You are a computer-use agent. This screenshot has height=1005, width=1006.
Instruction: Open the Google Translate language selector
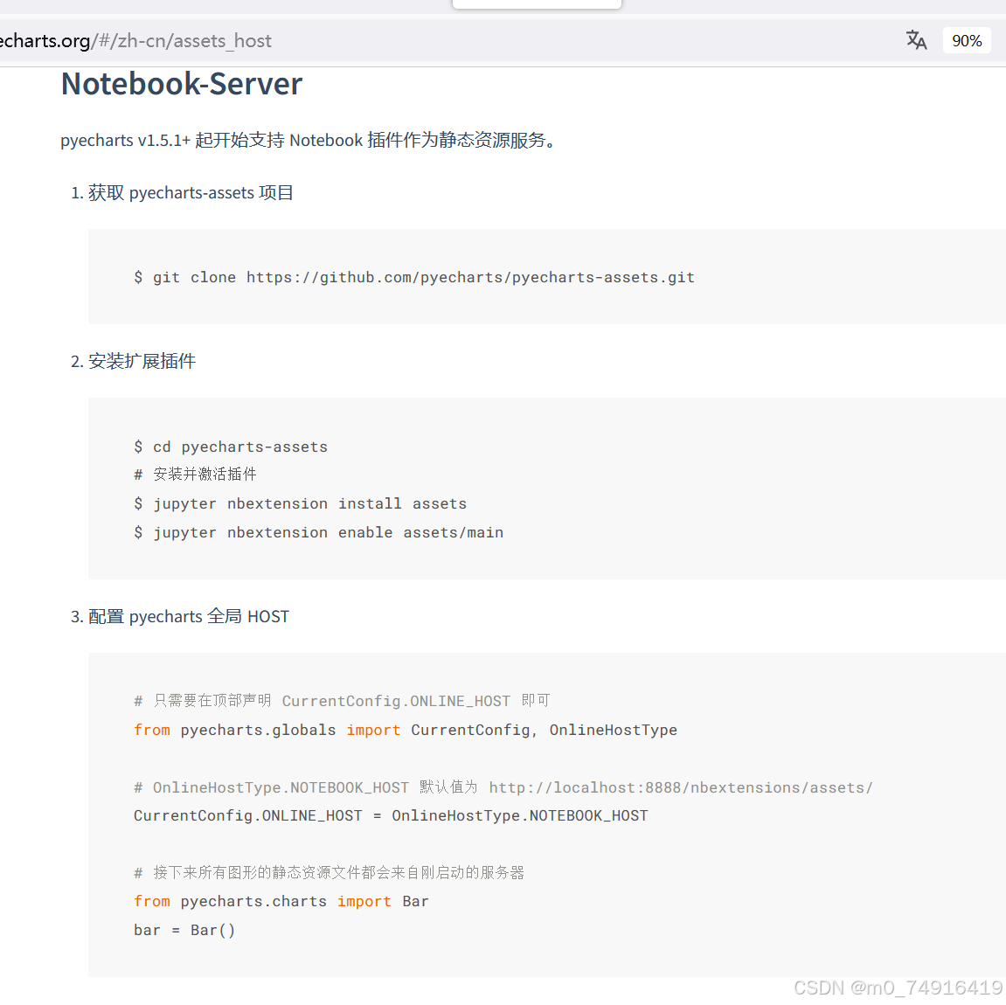916,40
